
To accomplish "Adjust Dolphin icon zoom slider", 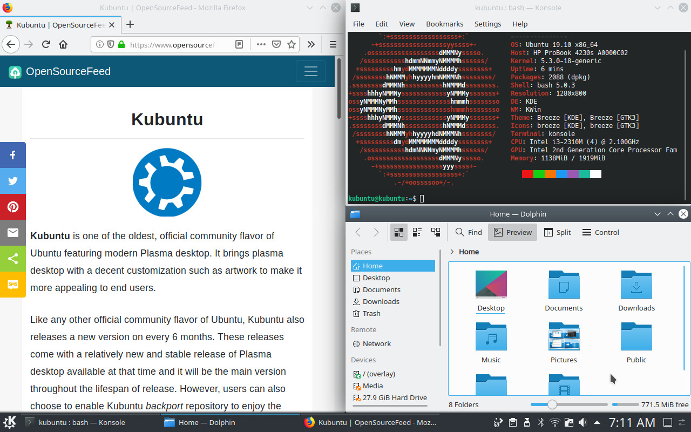I will [x=552, y=404].
